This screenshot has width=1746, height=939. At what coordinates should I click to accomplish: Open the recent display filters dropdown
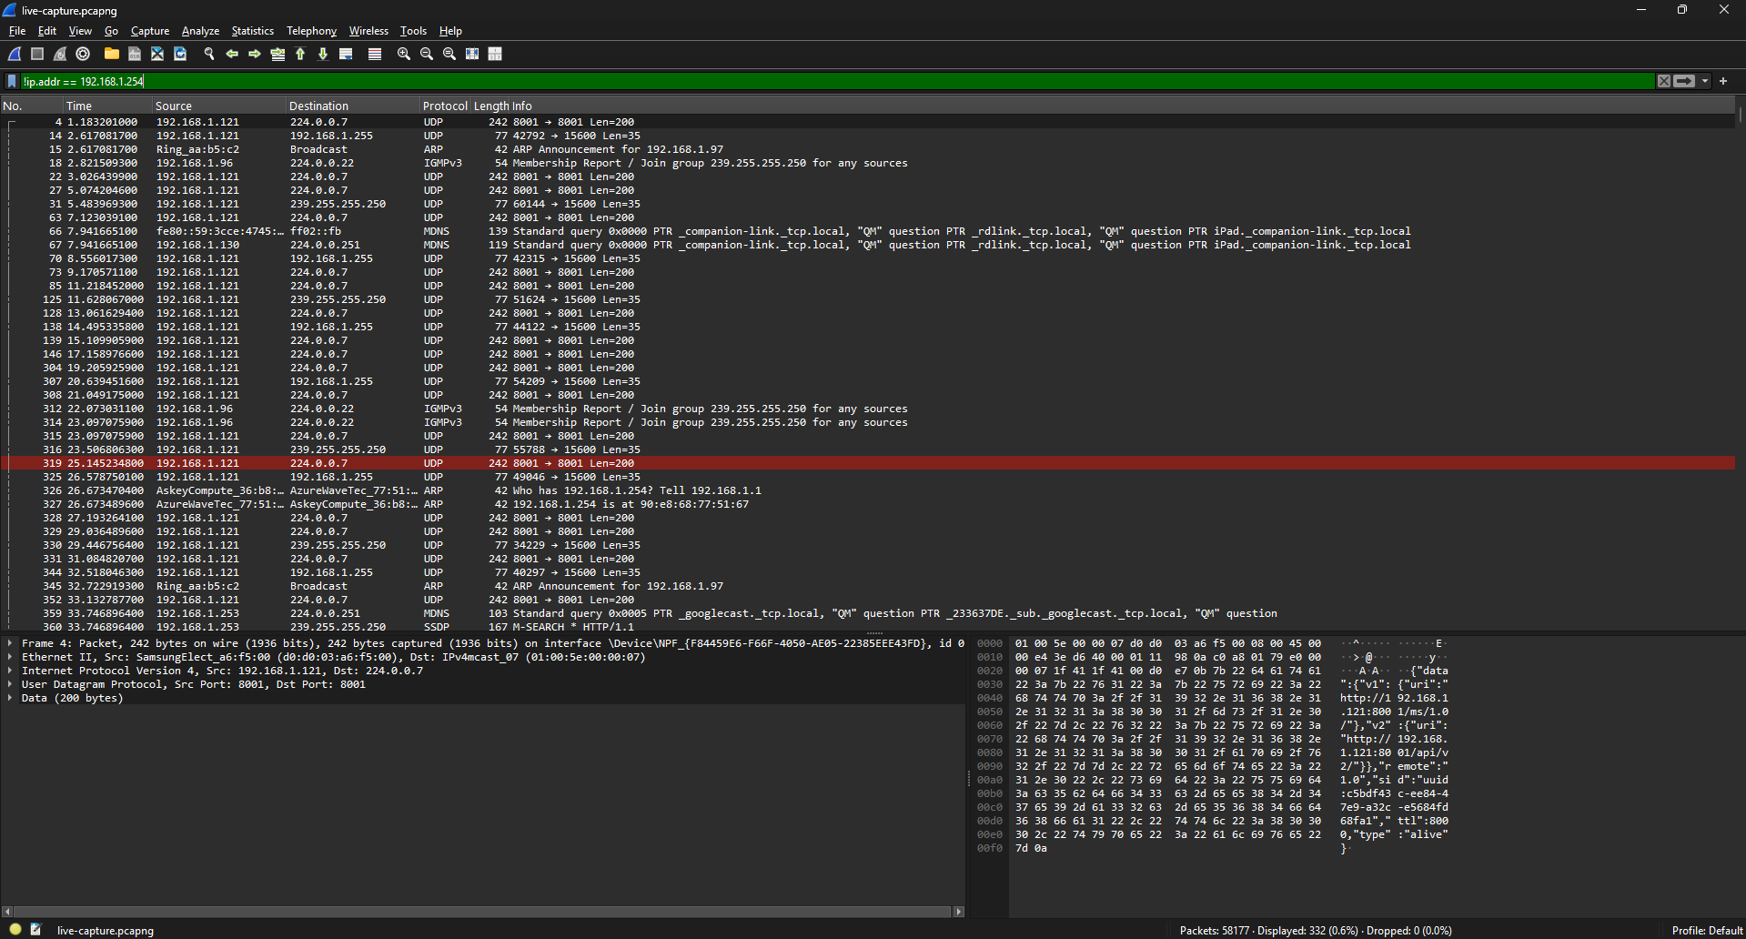click(1705, 81)
